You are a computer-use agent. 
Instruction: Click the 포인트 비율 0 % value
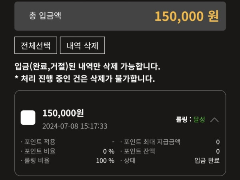point(109,151)
